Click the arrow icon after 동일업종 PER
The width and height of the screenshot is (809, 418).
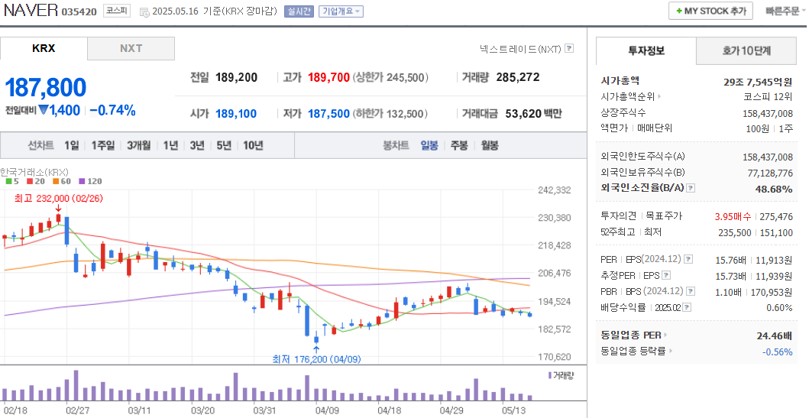[665, 335]
